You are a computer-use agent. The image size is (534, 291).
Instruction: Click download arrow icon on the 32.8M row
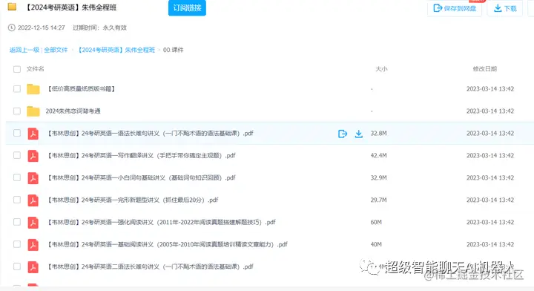359,134
